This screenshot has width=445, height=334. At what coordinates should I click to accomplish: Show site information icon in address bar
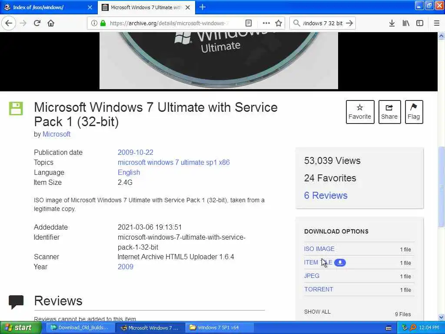pyautogui.click(x=94, y=23)
